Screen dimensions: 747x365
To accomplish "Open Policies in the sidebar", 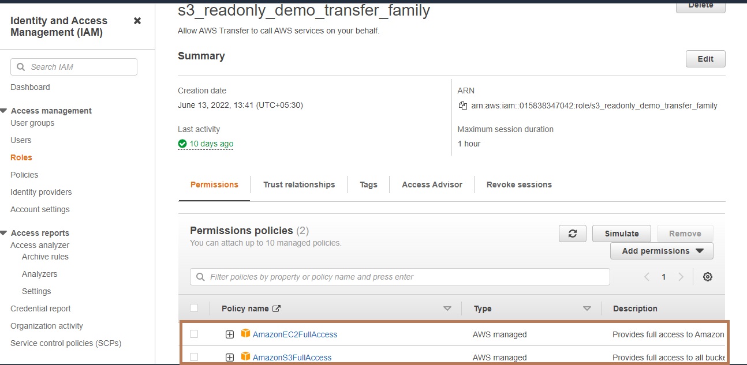I will [x=24, y=175].
